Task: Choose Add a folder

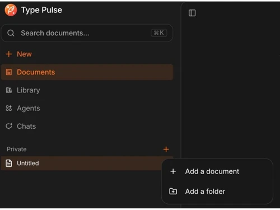Action: tap(217, 192)
